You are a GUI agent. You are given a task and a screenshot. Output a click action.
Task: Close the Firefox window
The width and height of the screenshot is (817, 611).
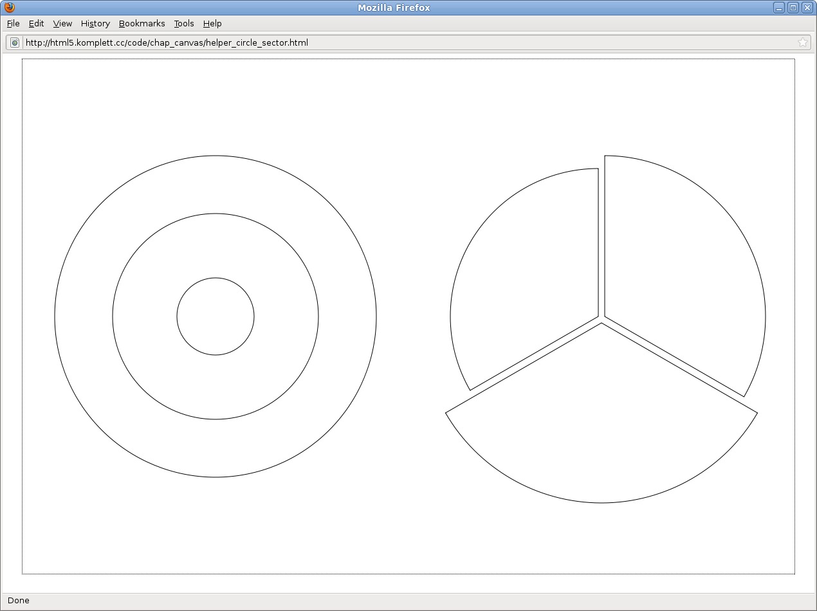coord(807,8)
